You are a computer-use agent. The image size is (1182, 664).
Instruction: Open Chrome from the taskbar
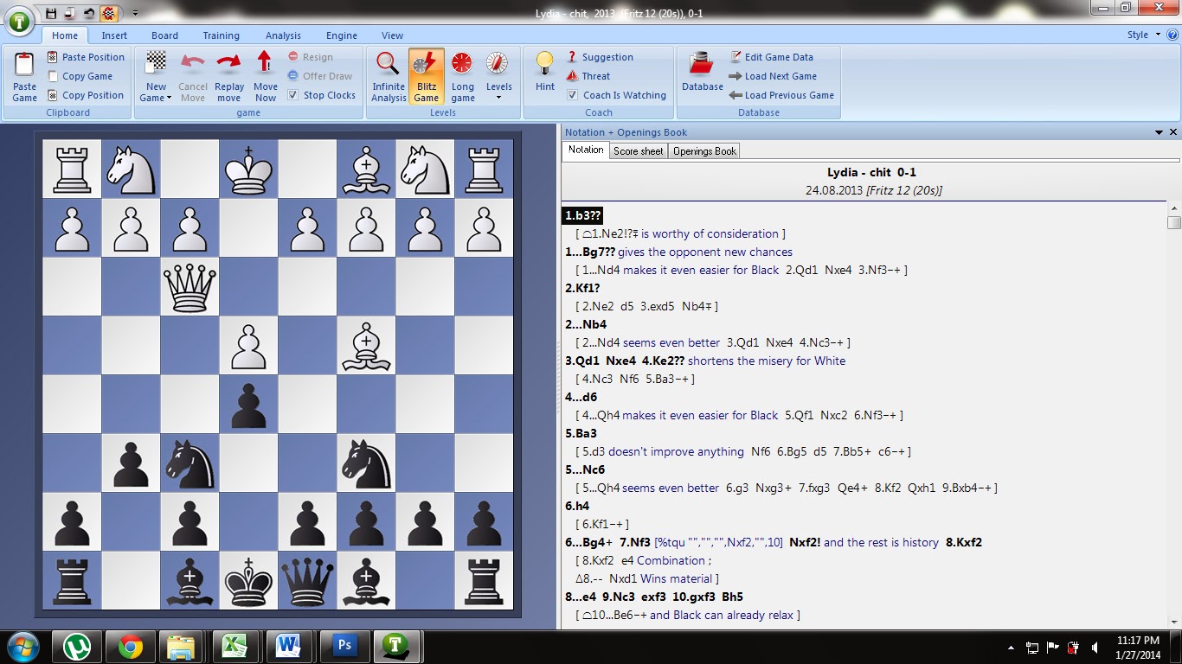(130, 646)
